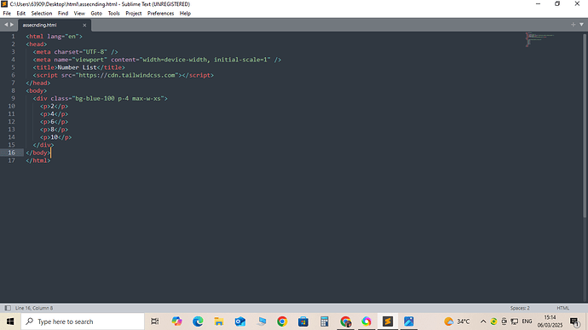
Task: Open tab list dropdown arrow
Action: [582, 25]
